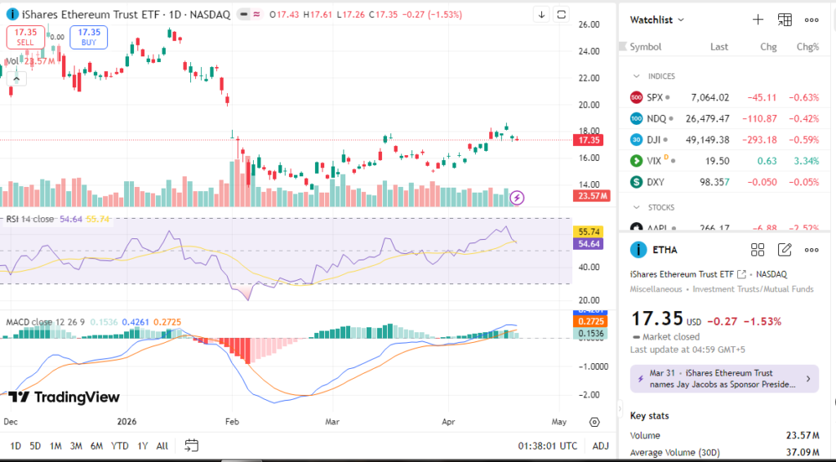This screenshot has width=836, height=462.
Task: Open the ETHA edit note icon
Action: coord(785,250)
